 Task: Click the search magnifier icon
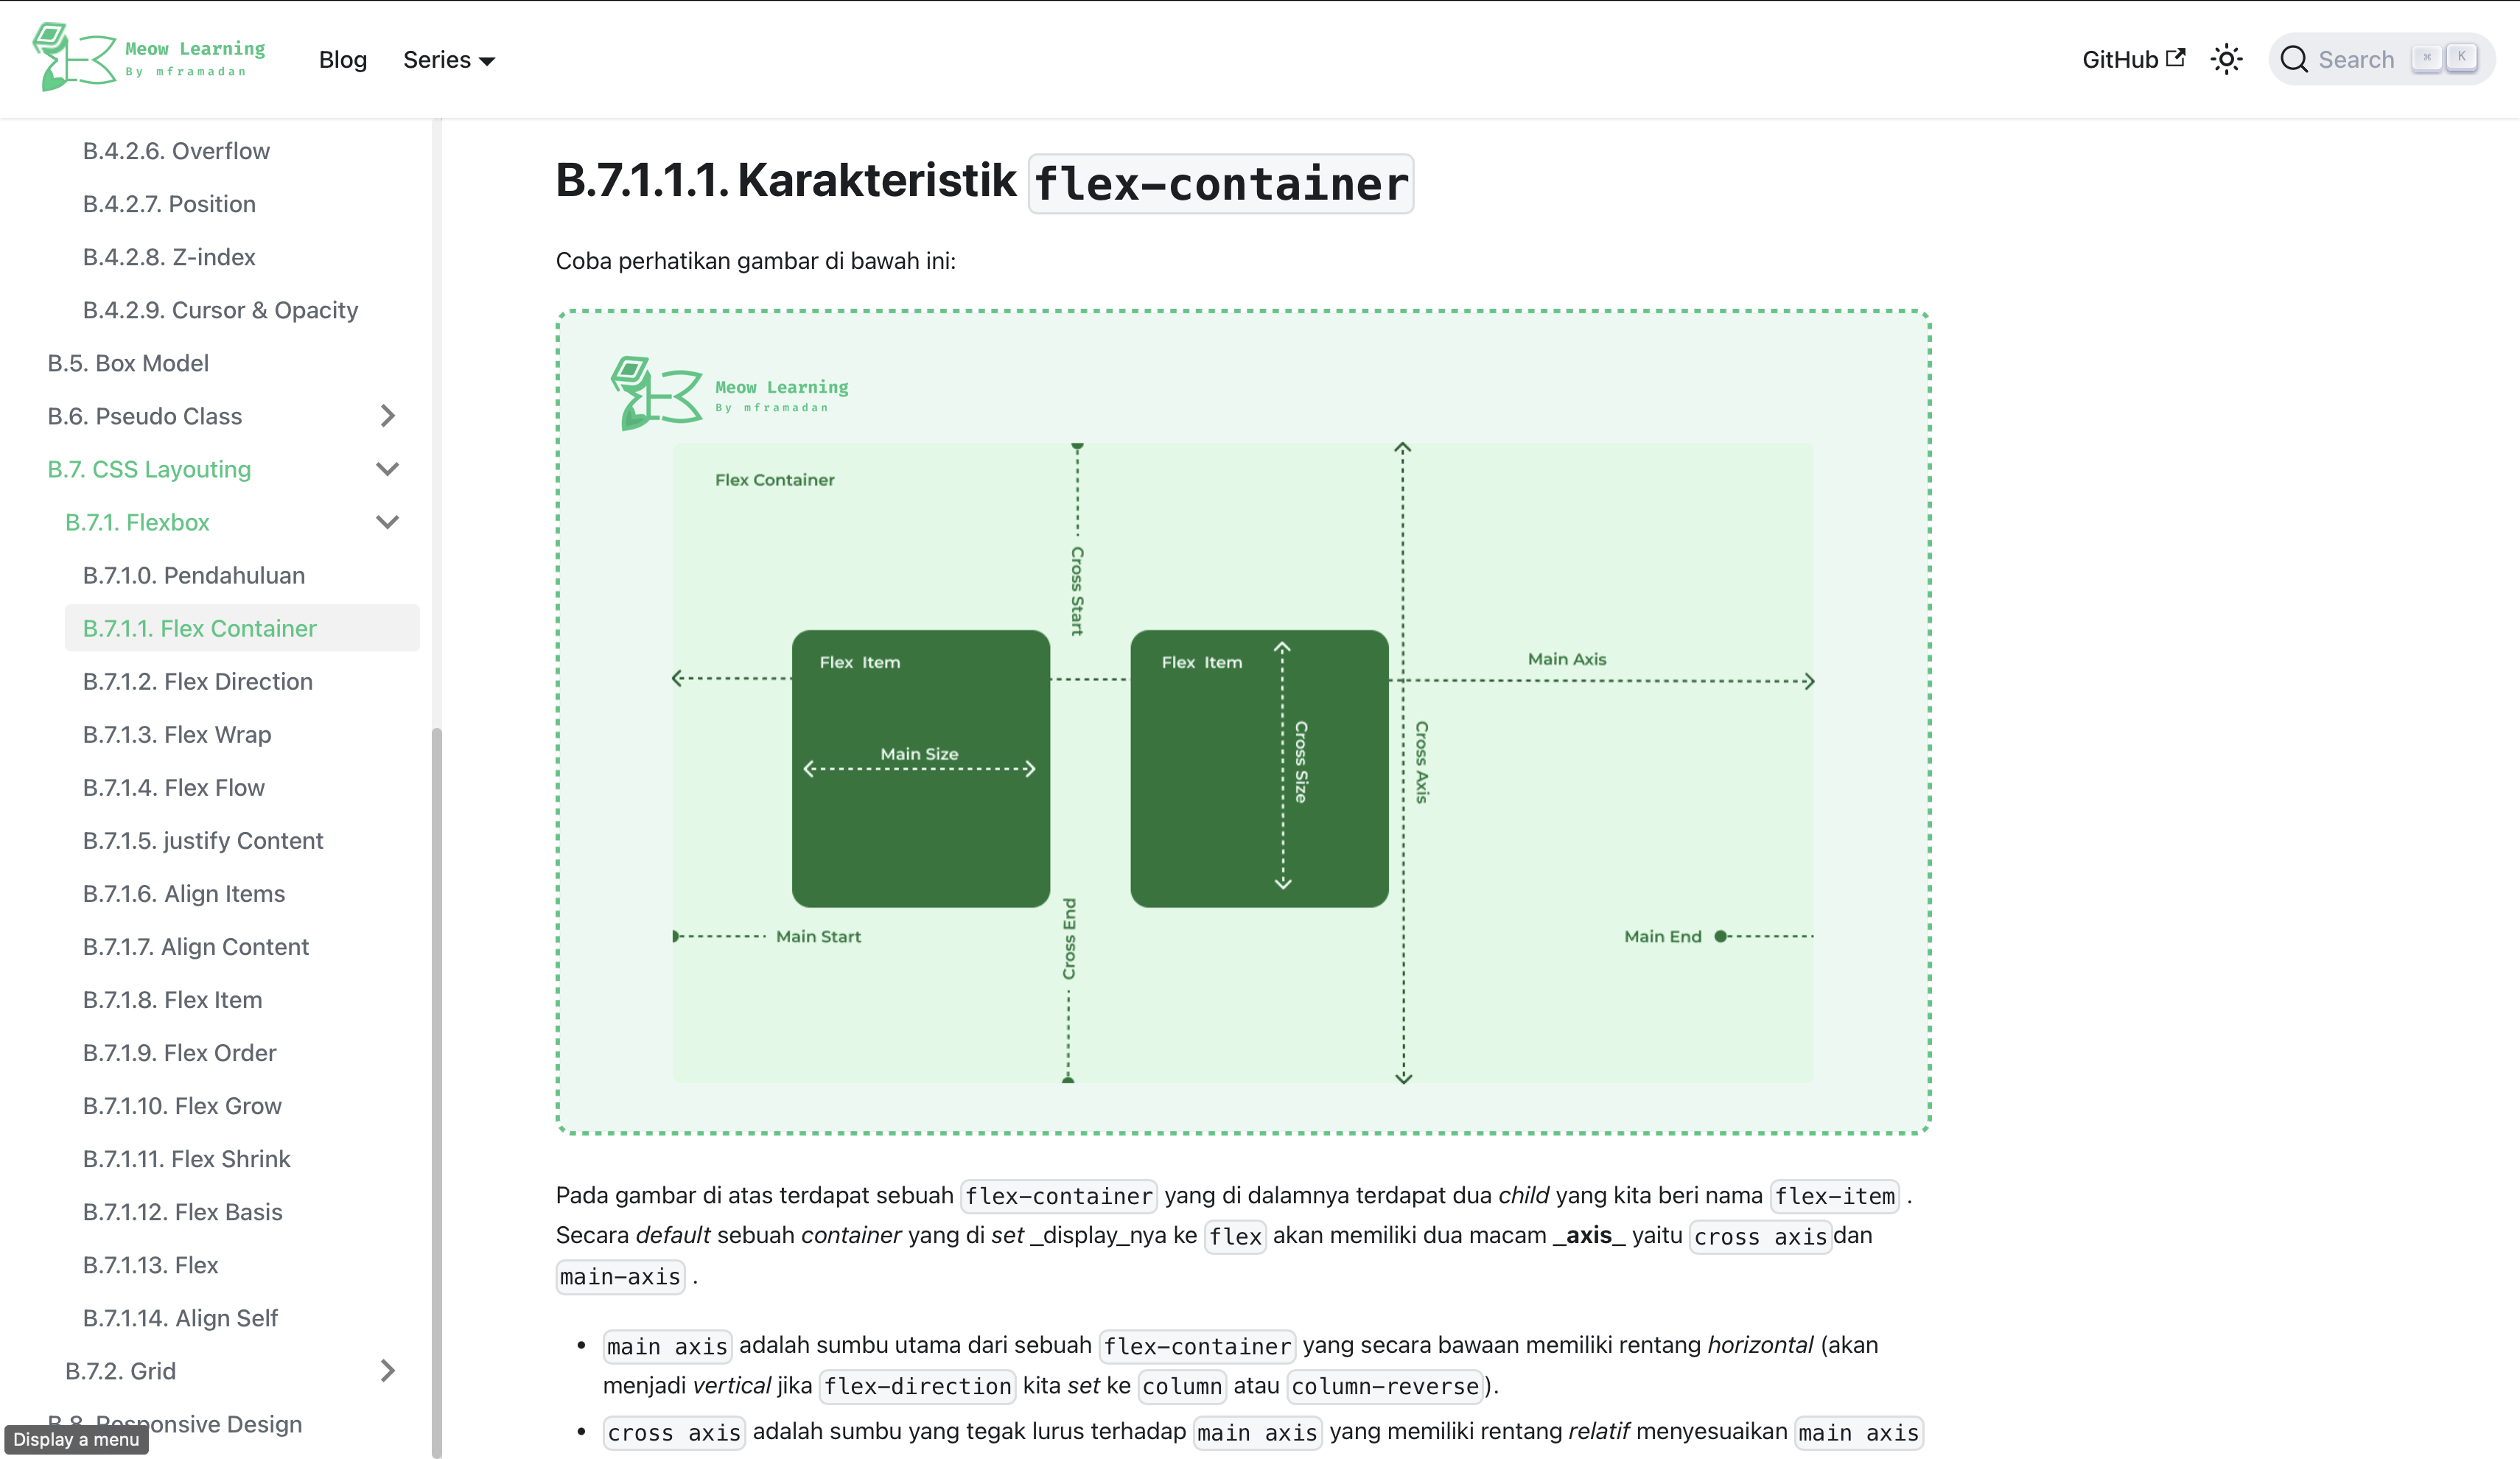[2297, 59]
